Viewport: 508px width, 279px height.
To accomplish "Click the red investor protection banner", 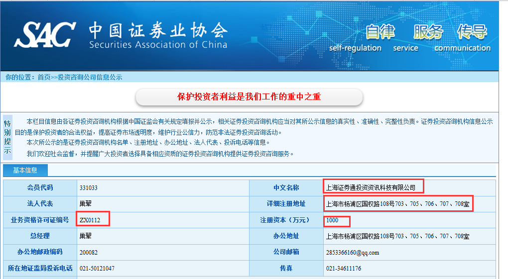I will [x=249, y=97].
